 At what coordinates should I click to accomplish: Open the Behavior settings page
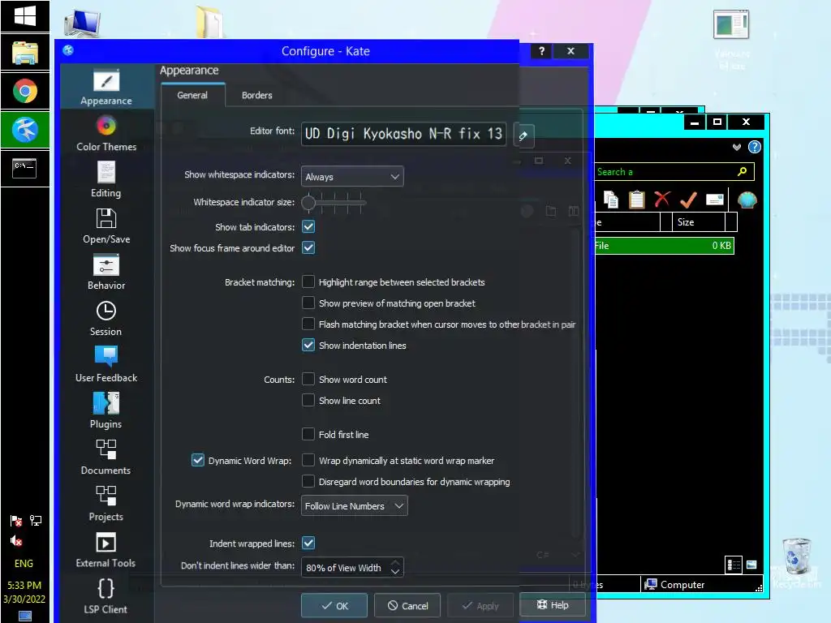106,273
